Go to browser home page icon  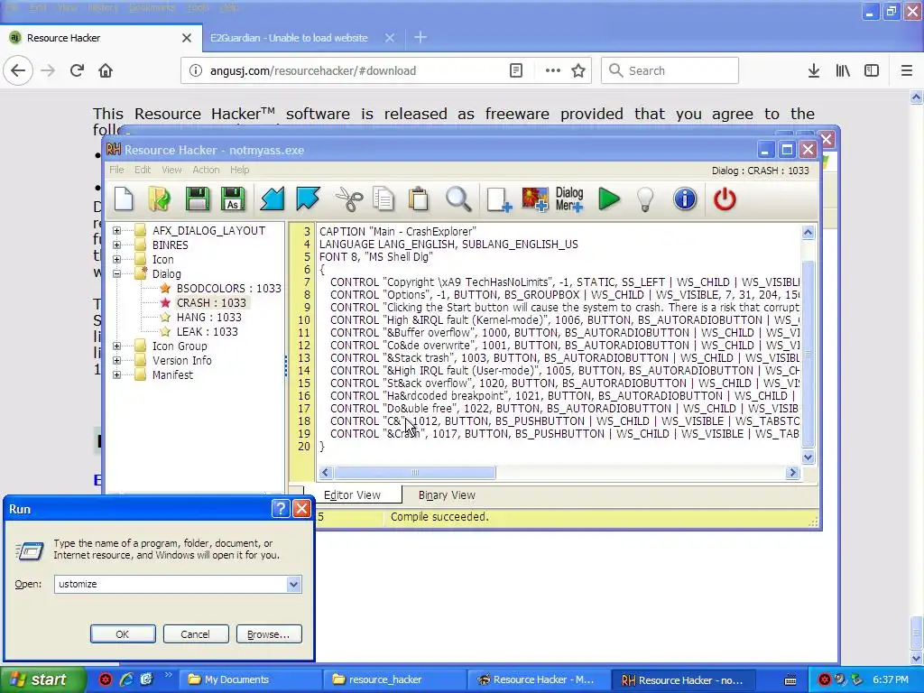(106, 70)
